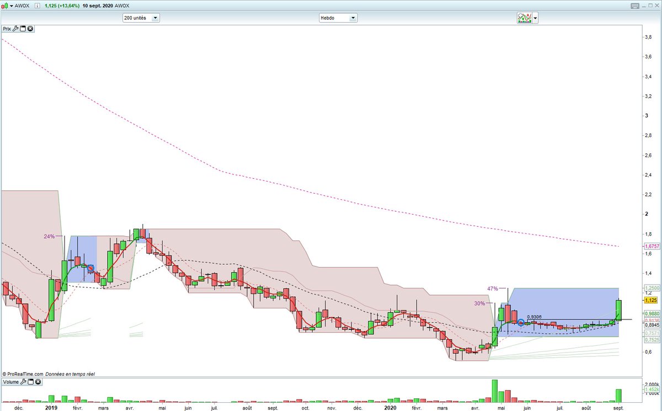Click the date 10 sept. 2020
The width and height of the screenshot is (662, 411).
click(98, 6)
